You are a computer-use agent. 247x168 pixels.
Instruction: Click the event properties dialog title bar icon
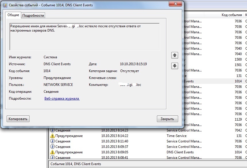[5, 5]
